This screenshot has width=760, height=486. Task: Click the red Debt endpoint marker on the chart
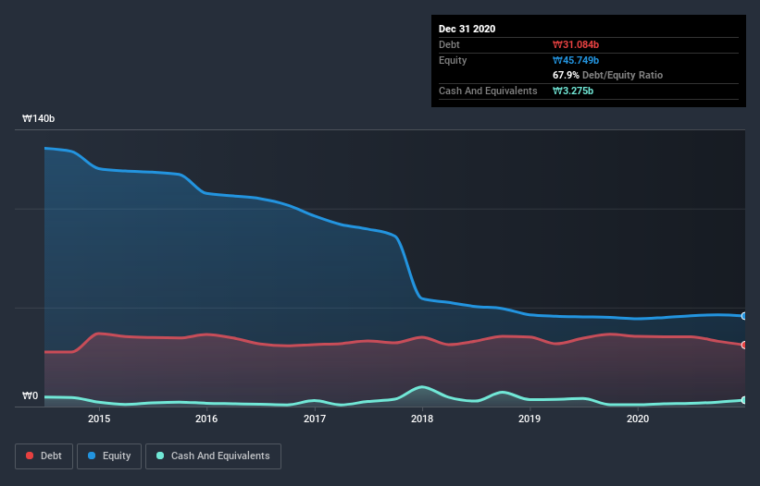(x=744, y=345)
